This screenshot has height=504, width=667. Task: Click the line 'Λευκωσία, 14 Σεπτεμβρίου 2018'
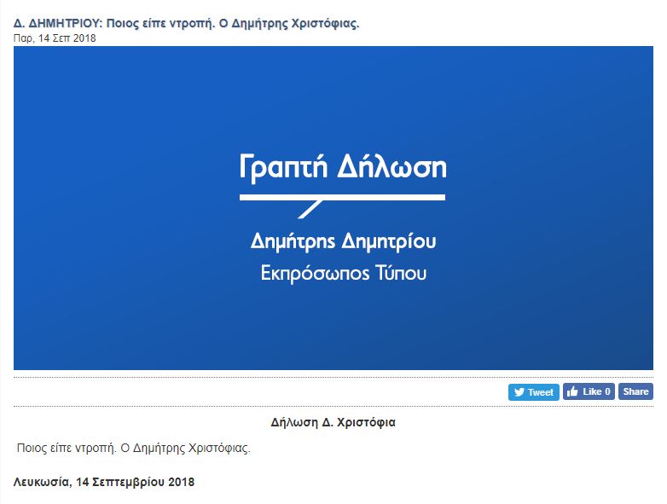click(104, 482)
